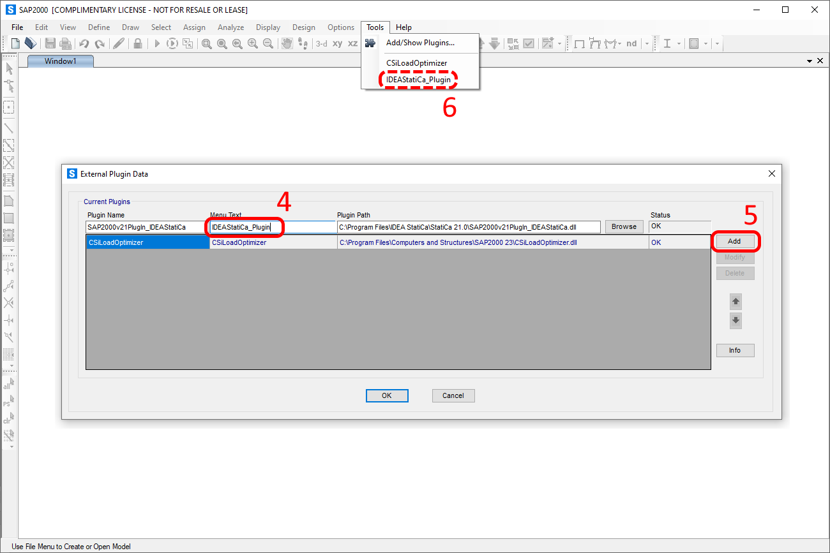Open the Define menu
The width and height of the screenshot is (830, 553).
point(99,27)
